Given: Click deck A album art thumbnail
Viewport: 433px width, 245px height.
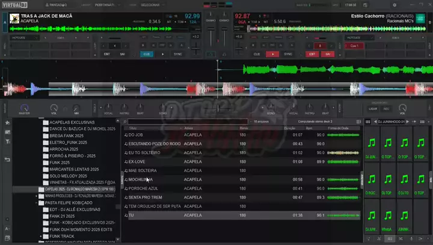Looking at the screenshot, I should click(x=14, y=19).
